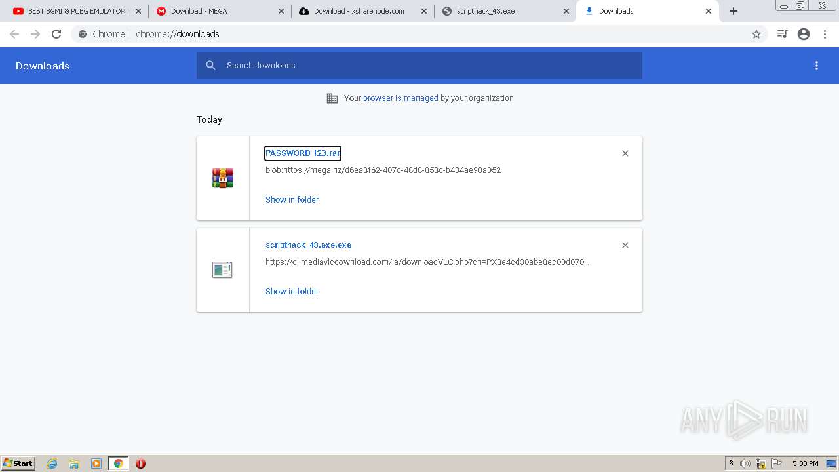Open the volume speaker tray icon
This screenshot has width=839, height=472.
tap(745, 463)
